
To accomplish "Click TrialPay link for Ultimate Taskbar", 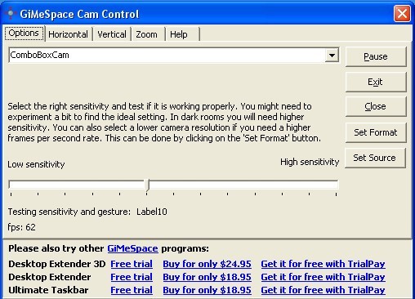I will click(x=323, y=290).
